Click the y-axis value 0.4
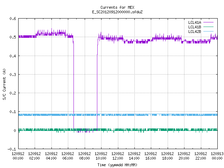This screenshot has height=168, width=224. 13,56
